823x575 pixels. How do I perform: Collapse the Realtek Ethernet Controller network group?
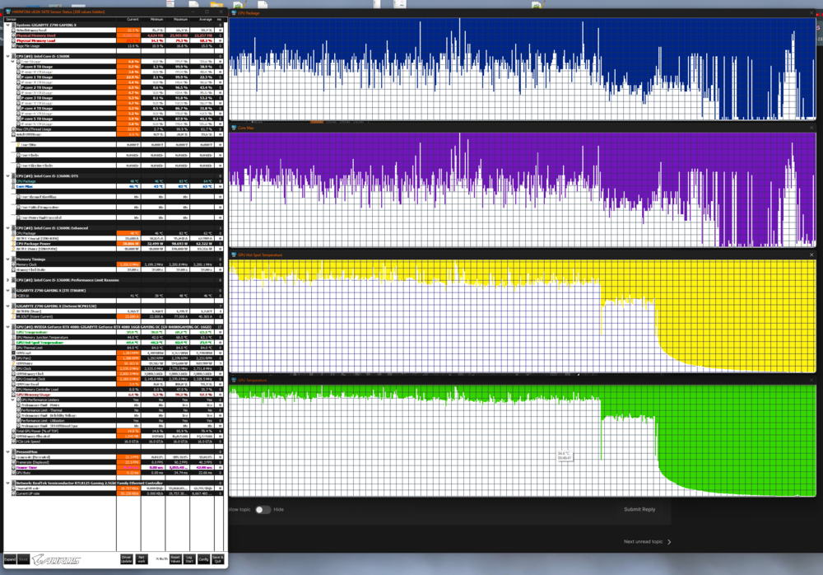click(x=7, y=483)
